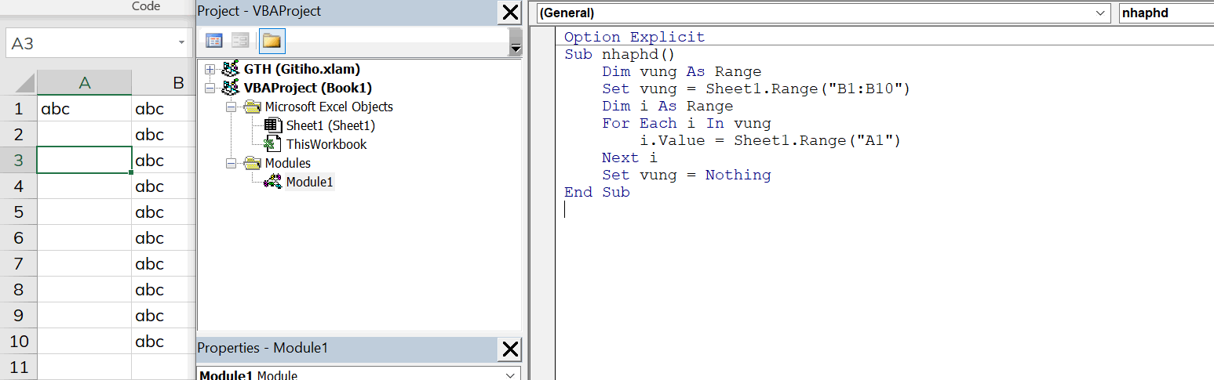Viewport: 1214px width, 380px height.
Task: Click the Dim vung As Range line
Action: [x=682, y=71]
